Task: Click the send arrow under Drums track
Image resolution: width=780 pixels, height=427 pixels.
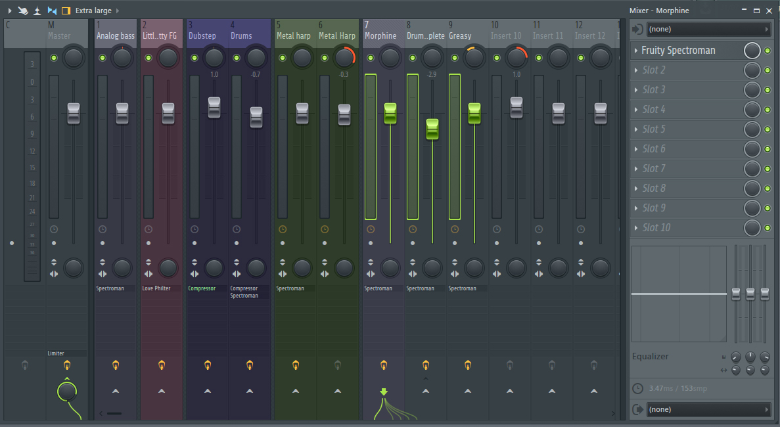Action: click(x=250, y=391)
